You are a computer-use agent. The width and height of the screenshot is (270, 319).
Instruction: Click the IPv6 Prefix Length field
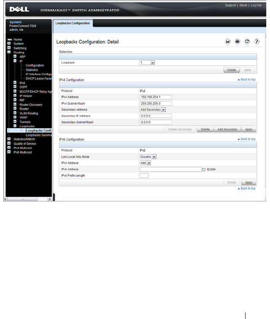(x=144, y=175)
